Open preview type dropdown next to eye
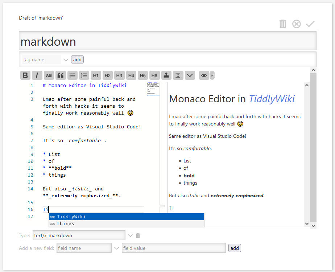The image size is (335, 272). [212, 75]
